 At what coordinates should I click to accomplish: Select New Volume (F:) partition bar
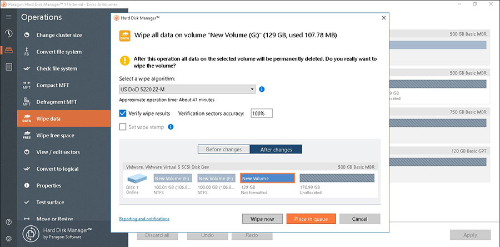(217, 178)
